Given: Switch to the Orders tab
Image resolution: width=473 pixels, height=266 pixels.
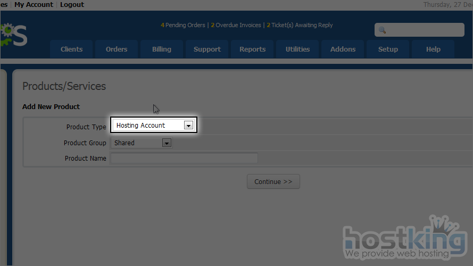Looking at the screenshot, I should (117, 49).
